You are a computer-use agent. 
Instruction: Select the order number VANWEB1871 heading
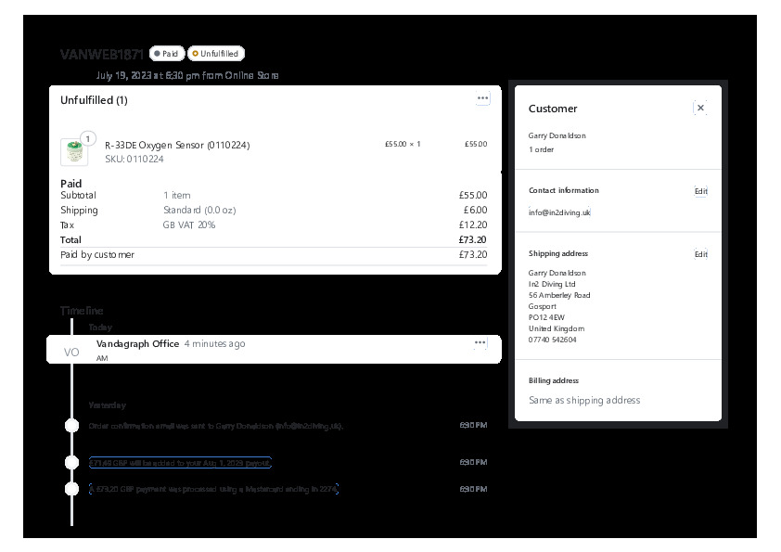pos(102,55)
